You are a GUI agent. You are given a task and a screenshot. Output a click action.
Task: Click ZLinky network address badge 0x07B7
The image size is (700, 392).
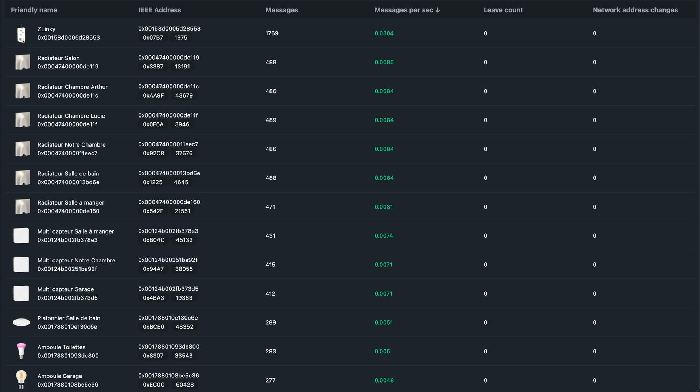coord(153,38)
